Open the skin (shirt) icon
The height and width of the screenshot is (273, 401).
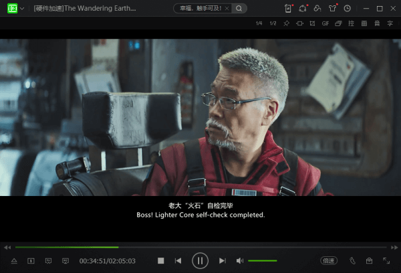point(332,9)
